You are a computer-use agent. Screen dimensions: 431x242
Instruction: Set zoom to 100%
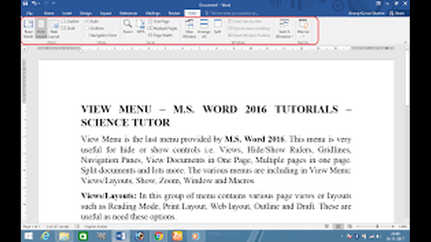pos(141,26)
